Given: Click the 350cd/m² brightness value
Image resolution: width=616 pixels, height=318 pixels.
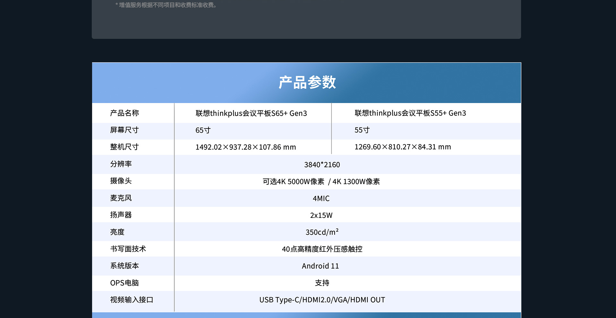Looking at the screenshot, I should [x=322, y=232].
